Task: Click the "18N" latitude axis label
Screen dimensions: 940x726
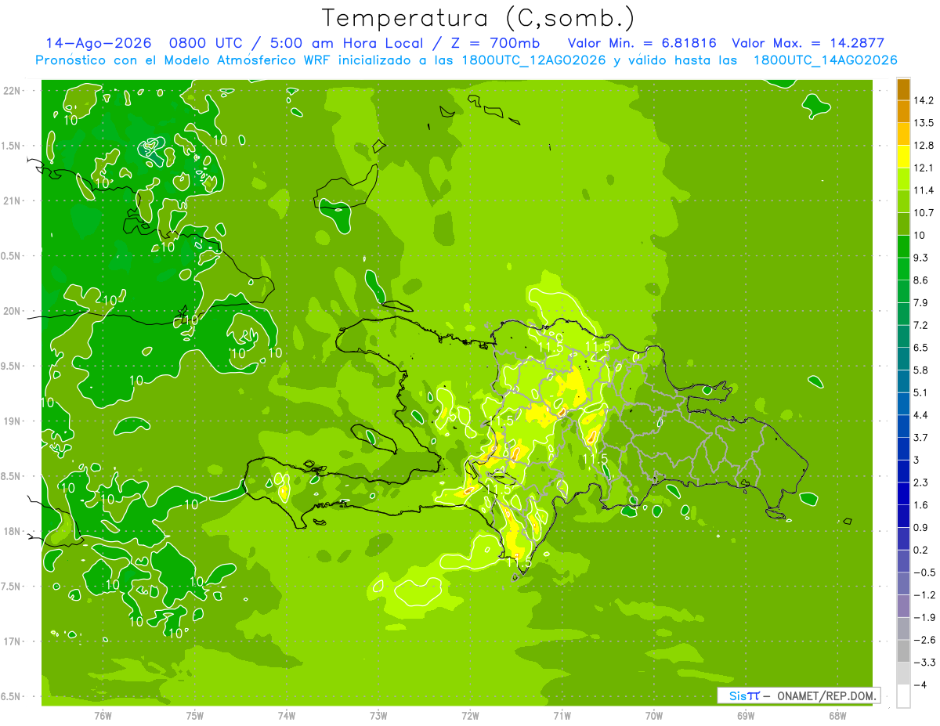Action: (12, 532)
